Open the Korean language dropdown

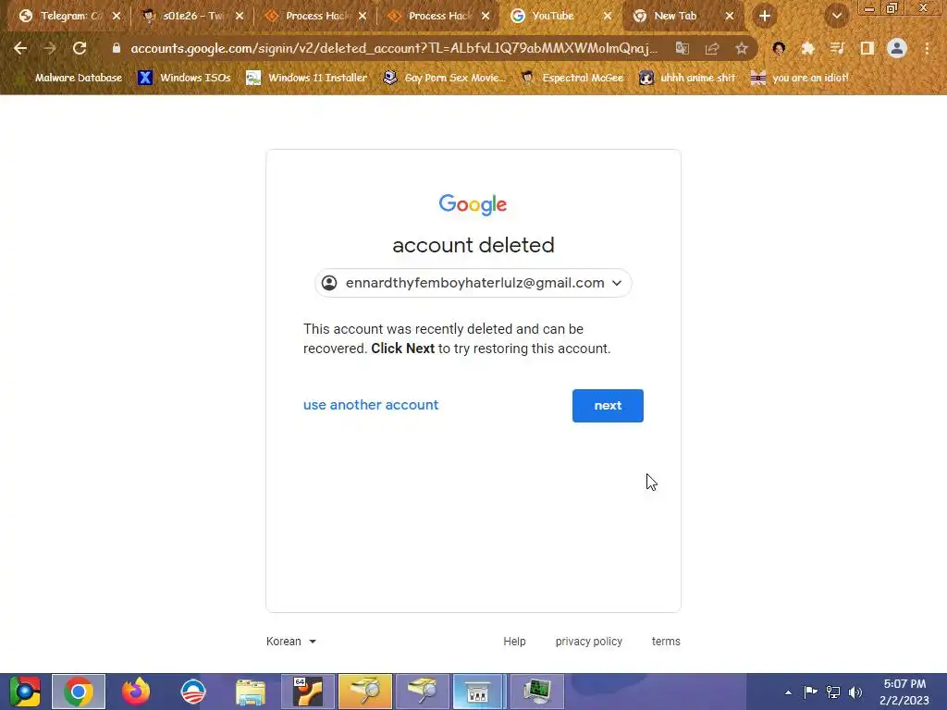tap(291, 642)
